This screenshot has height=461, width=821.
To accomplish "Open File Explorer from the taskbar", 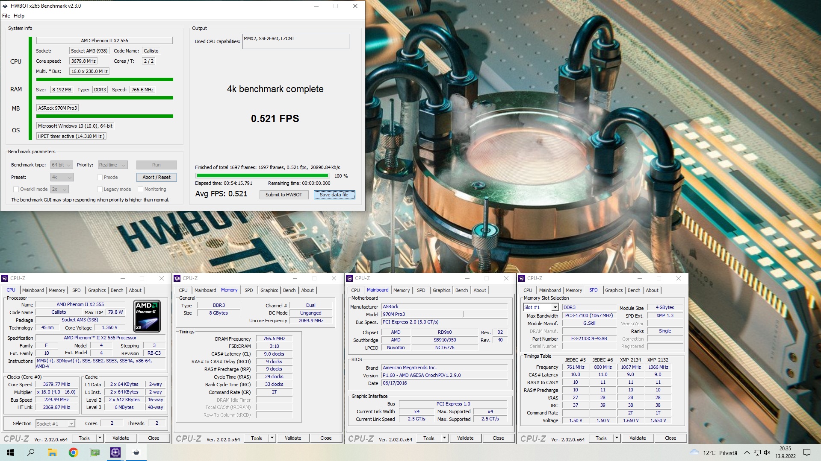I will [x=52, y=452].
